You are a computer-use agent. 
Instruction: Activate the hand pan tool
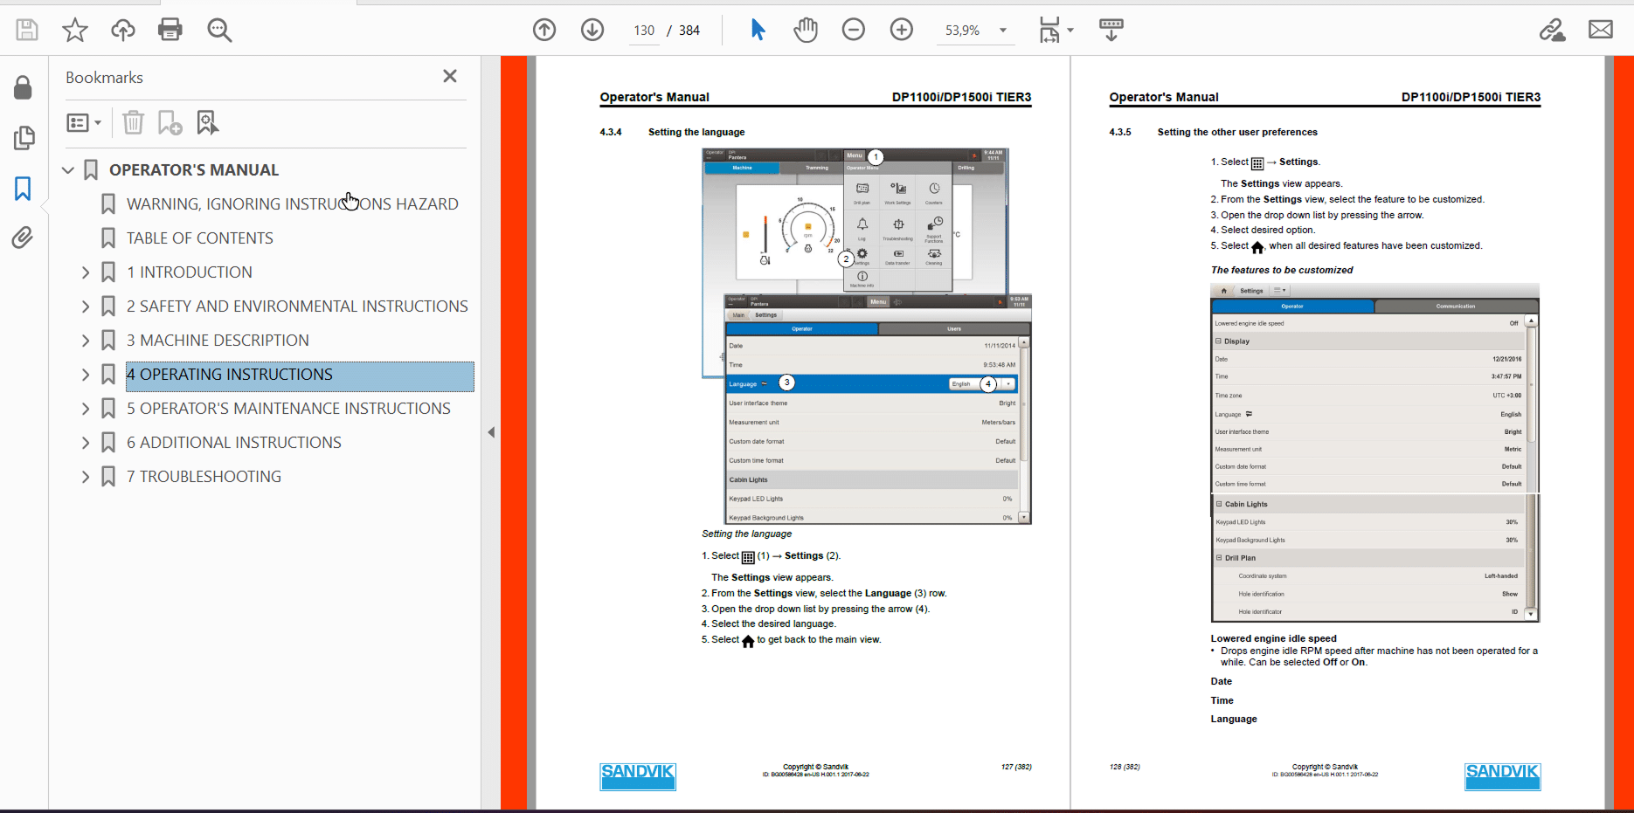click(806, 30)
